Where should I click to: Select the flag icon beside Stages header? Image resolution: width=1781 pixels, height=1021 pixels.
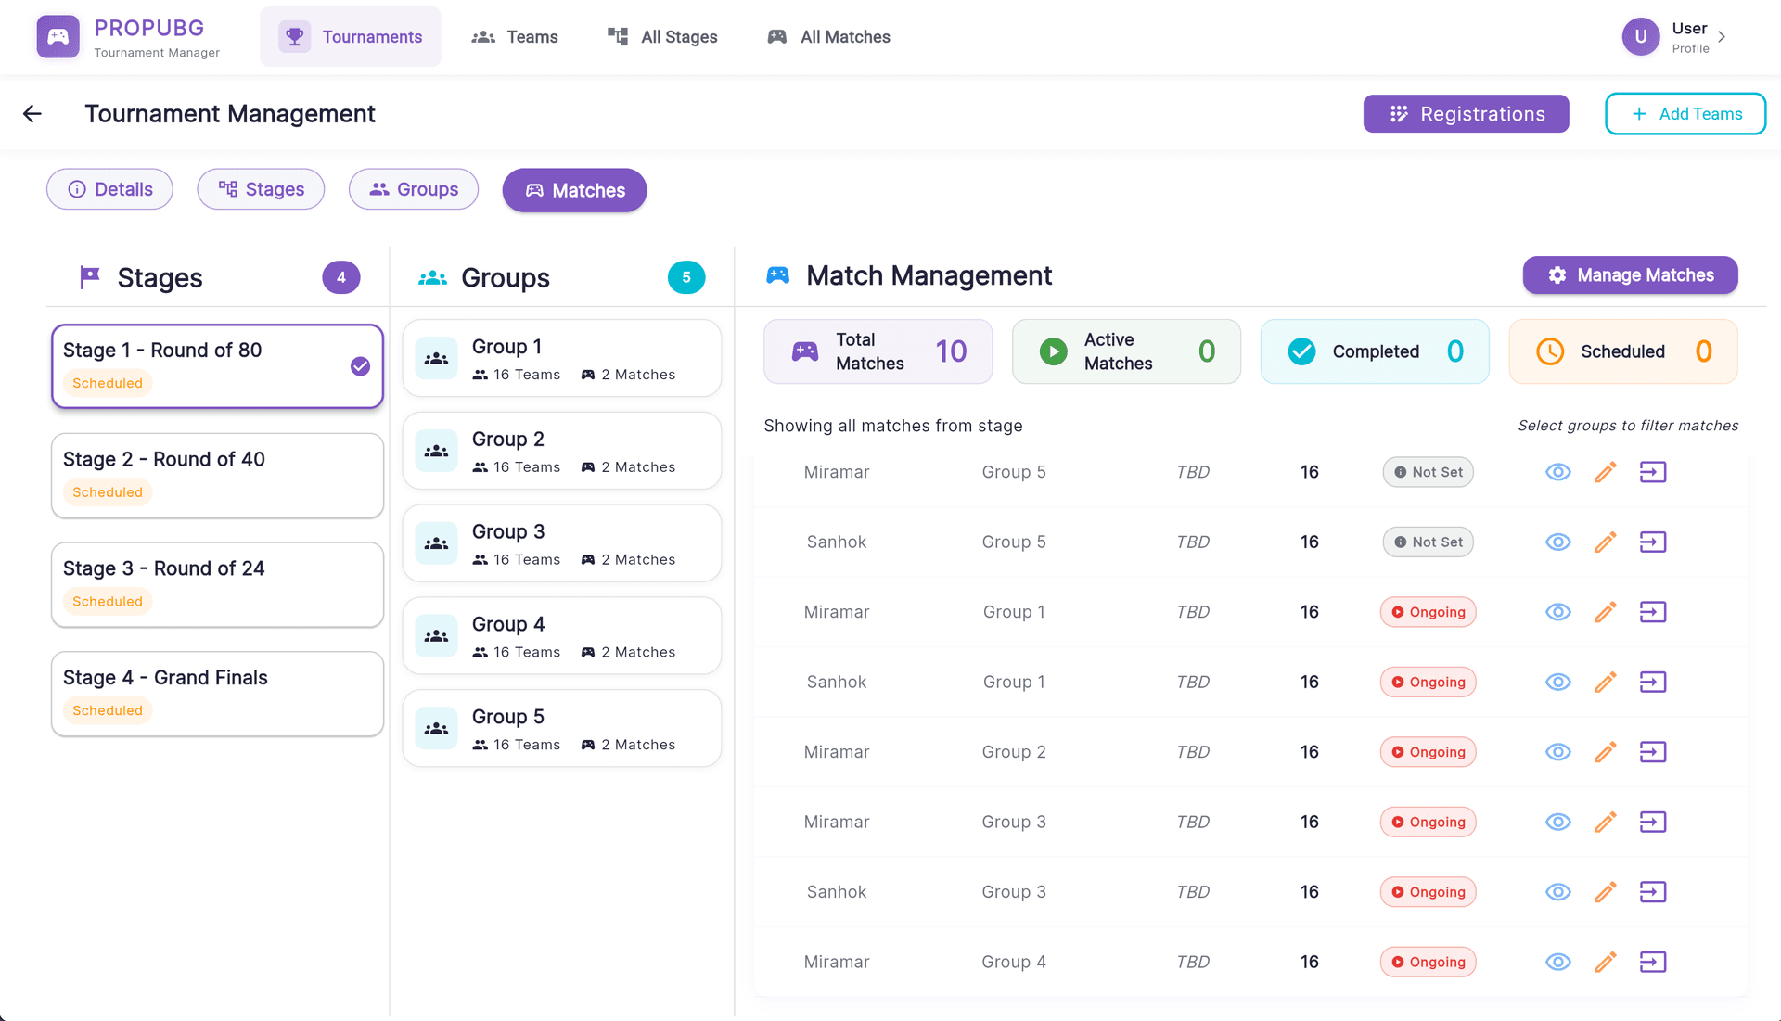coord(88,277)
